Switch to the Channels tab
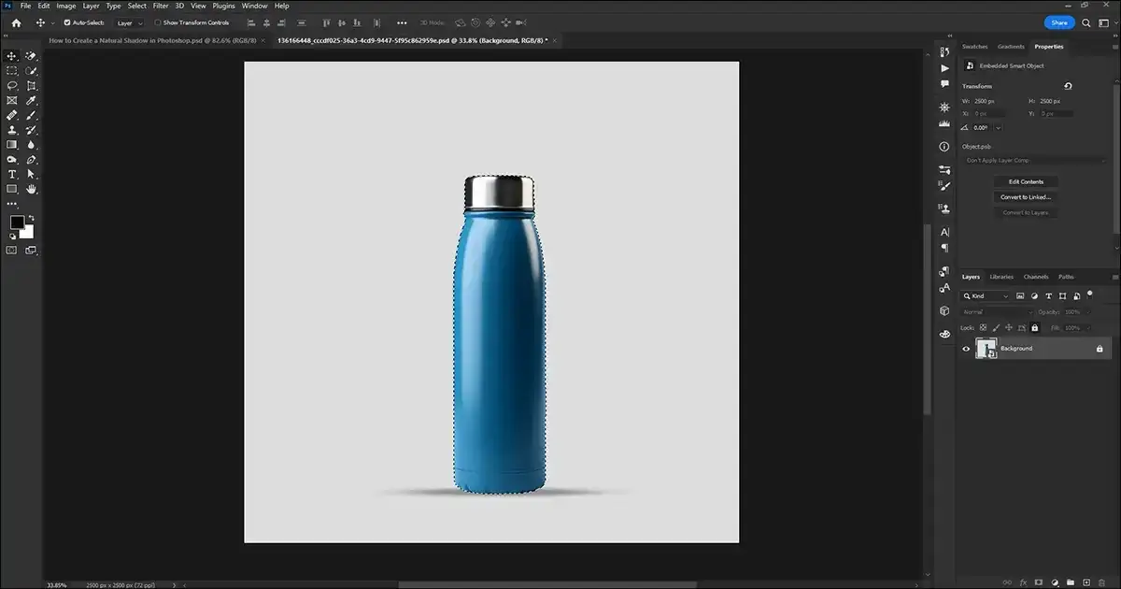Viewport: 1121px width, 589px height. click(x=1035, y=276)
